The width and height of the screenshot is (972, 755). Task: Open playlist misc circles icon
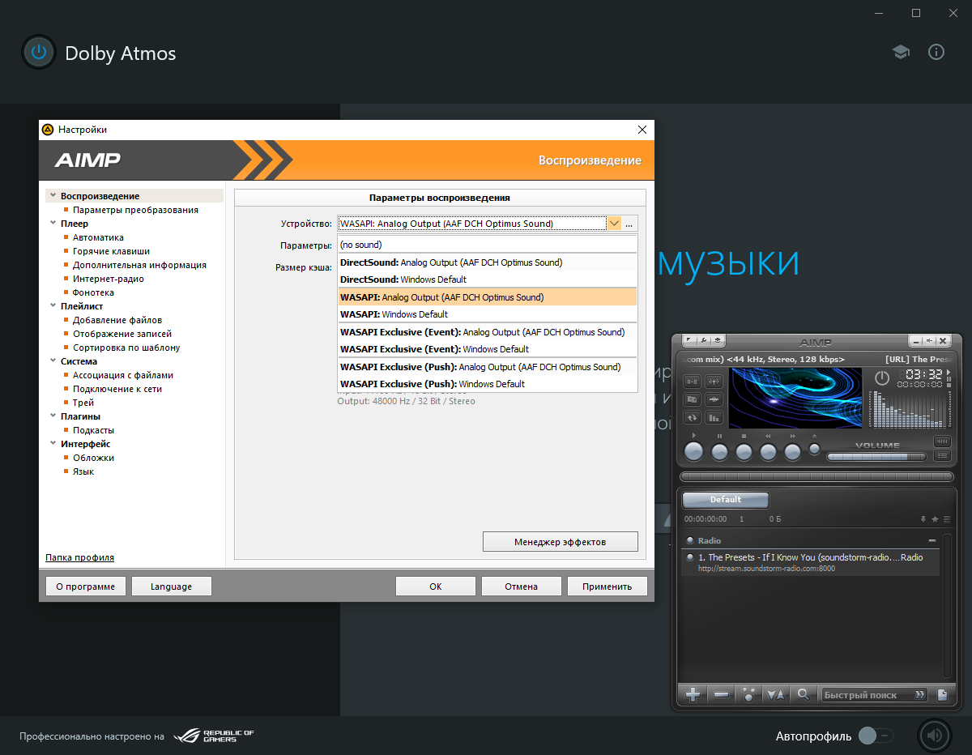[x=748, y=694]
